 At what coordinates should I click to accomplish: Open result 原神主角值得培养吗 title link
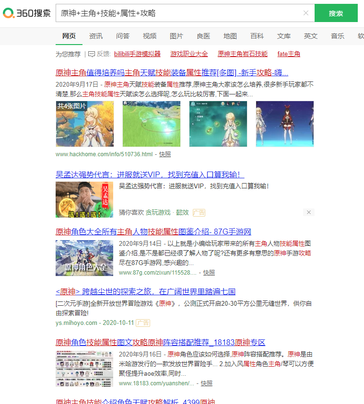pyautogui.click(x=172, y=73)
